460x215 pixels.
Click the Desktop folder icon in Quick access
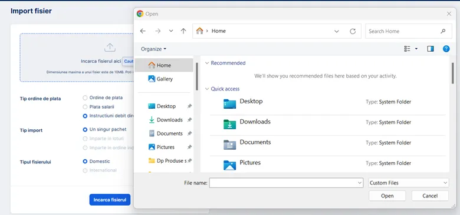tap(229, 104)
